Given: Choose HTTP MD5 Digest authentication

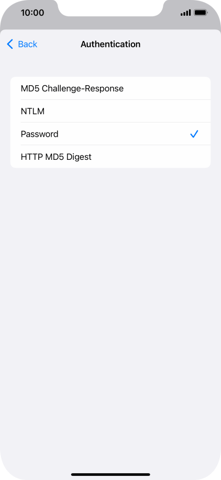Looking at the screenshot, I should (x=110, y=157).
